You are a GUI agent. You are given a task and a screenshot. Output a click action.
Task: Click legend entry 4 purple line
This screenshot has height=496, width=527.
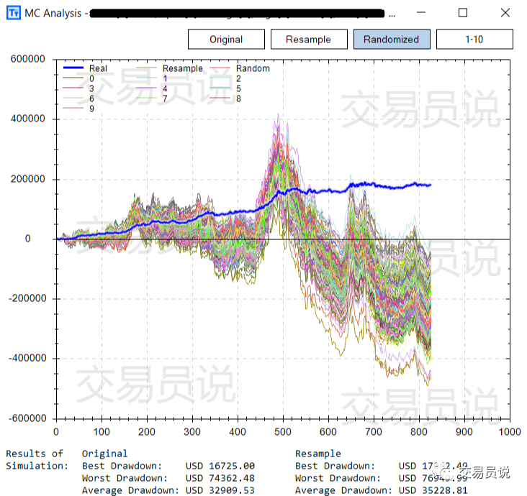[147, 88]
